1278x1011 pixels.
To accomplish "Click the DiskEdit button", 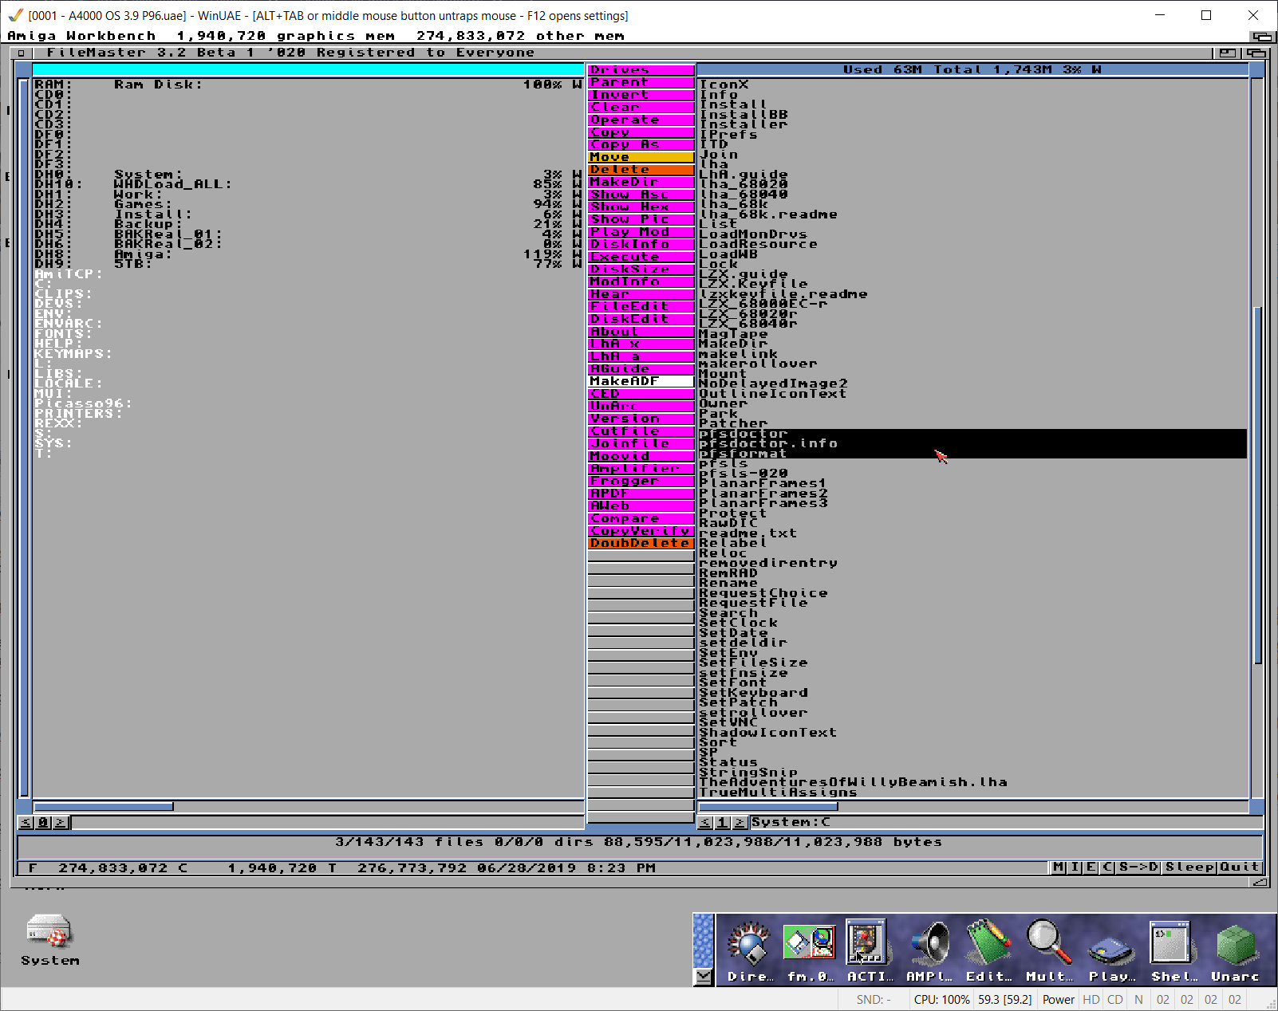I will tap(641, 319).
